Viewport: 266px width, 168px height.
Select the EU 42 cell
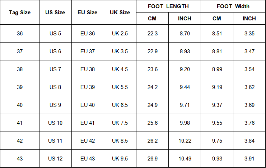[x=88, y=141]
